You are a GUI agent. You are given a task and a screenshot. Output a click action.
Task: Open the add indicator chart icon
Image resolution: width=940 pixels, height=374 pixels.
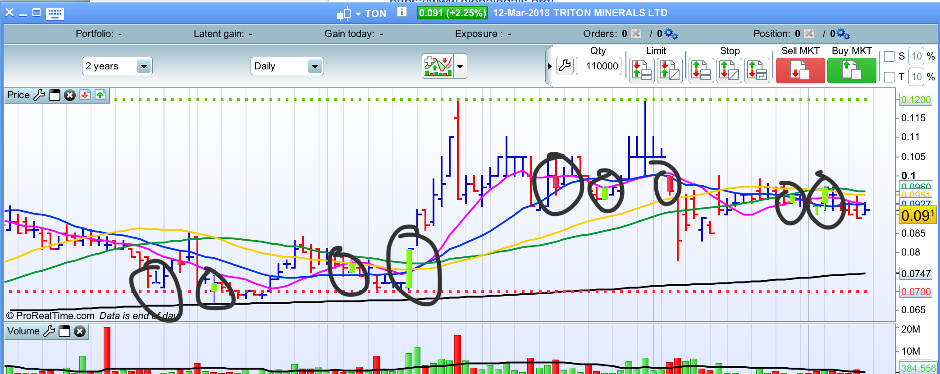tap(438, 66)
